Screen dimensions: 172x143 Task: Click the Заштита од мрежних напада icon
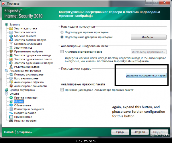pos(11,55)
